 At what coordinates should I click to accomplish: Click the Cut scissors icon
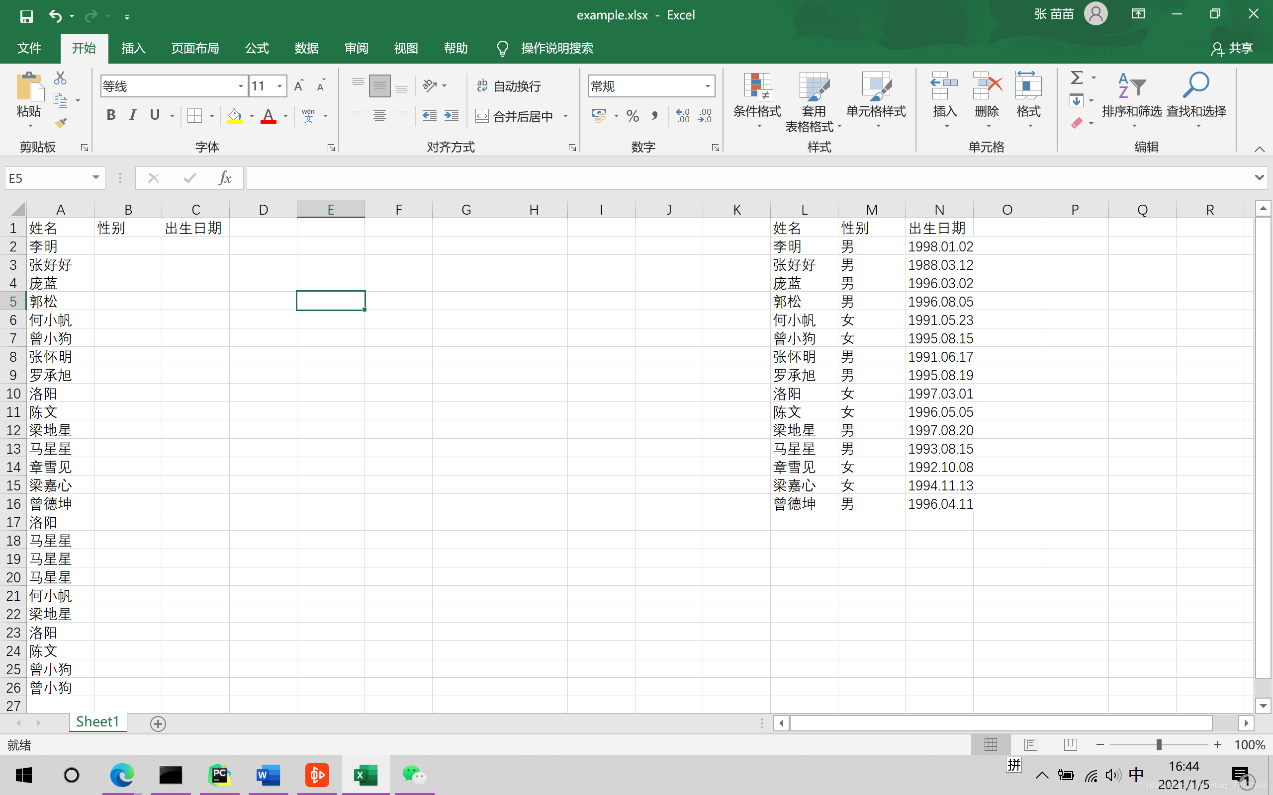pos(61,78)
